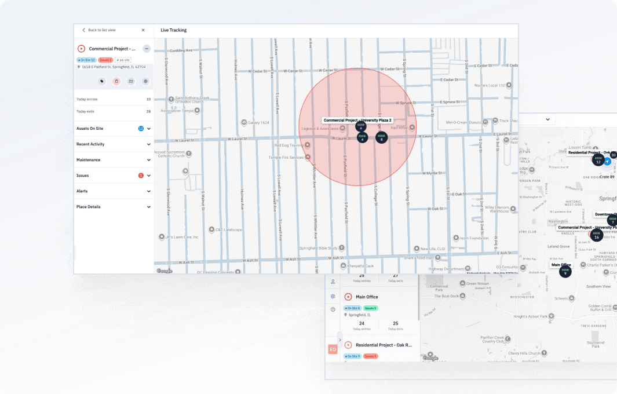Viewport: 617px width, 394px height.
Task: Click the asset cluster marker showing 8
Action: click(x=381, y=137)
